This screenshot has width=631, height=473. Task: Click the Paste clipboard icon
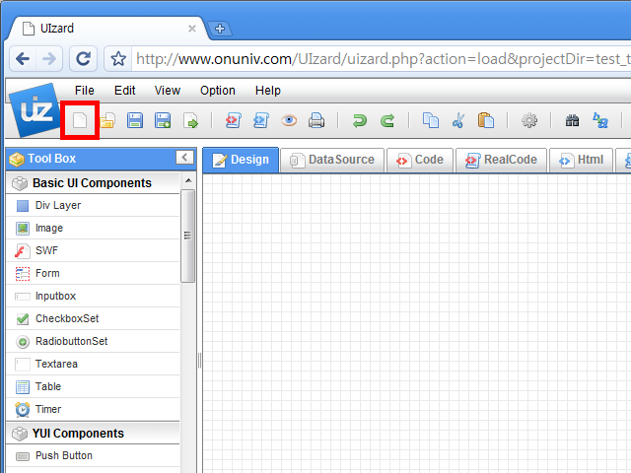click(x=485, y=121)
